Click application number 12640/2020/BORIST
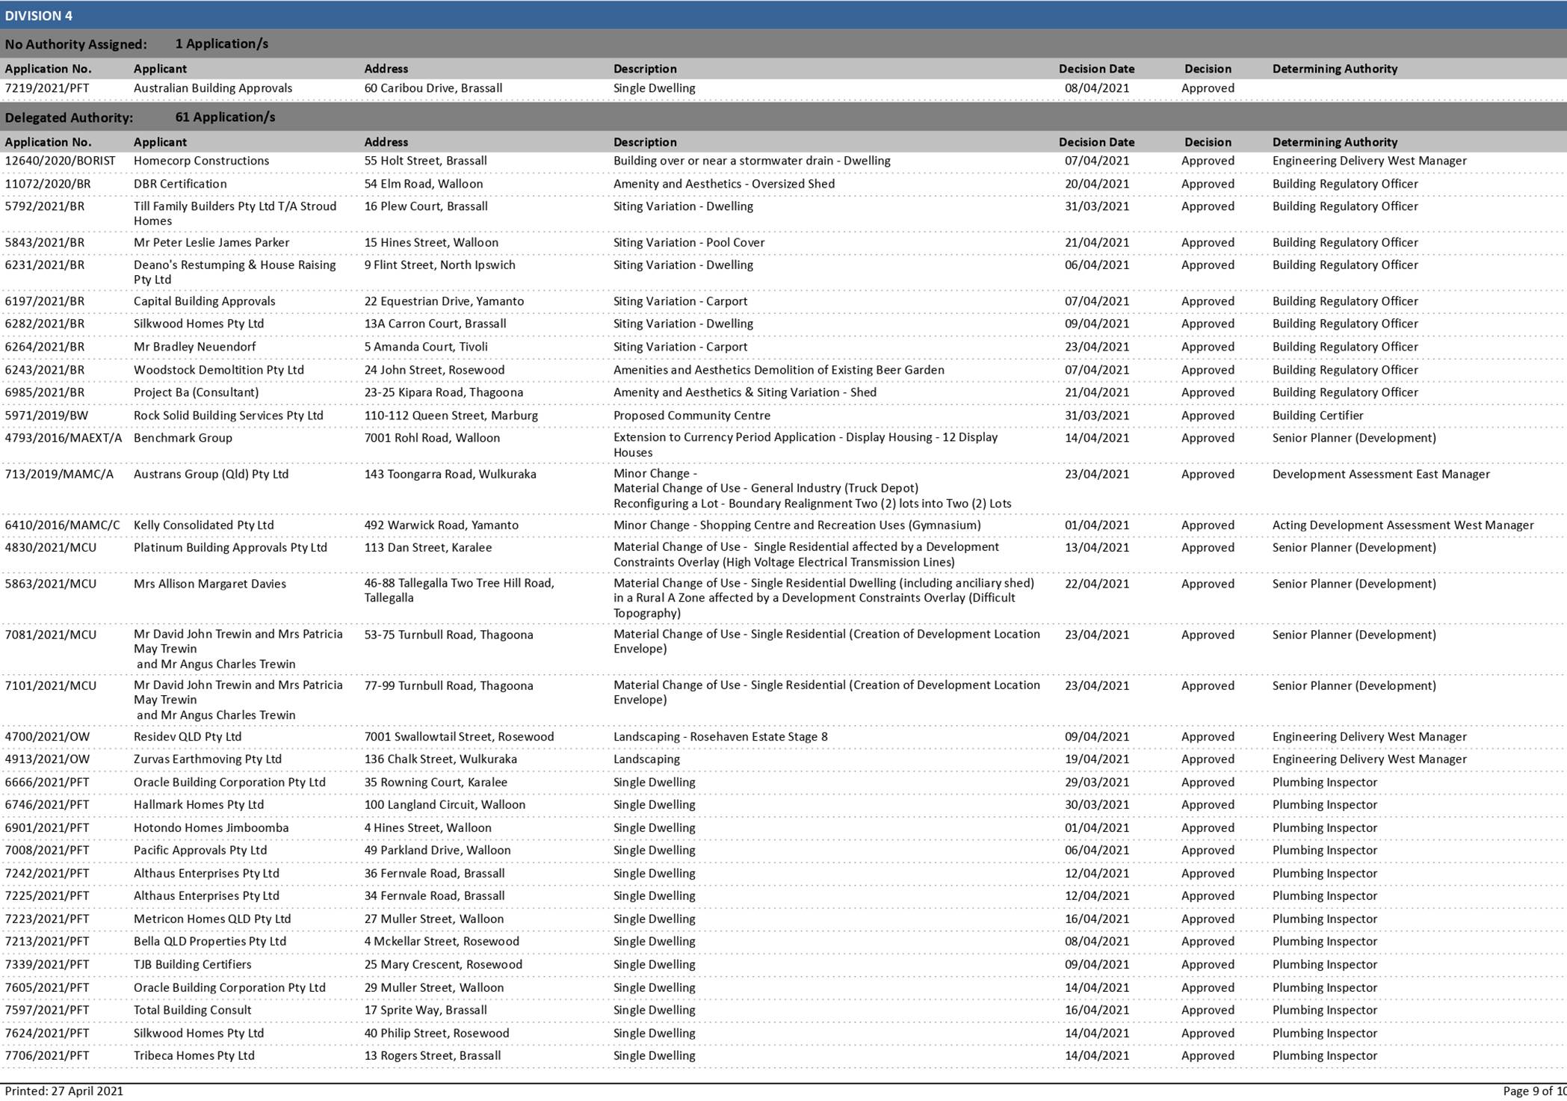 click(60, 160)
